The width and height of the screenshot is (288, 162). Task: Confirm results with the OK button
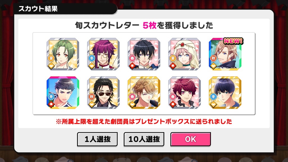click(191, 139)
